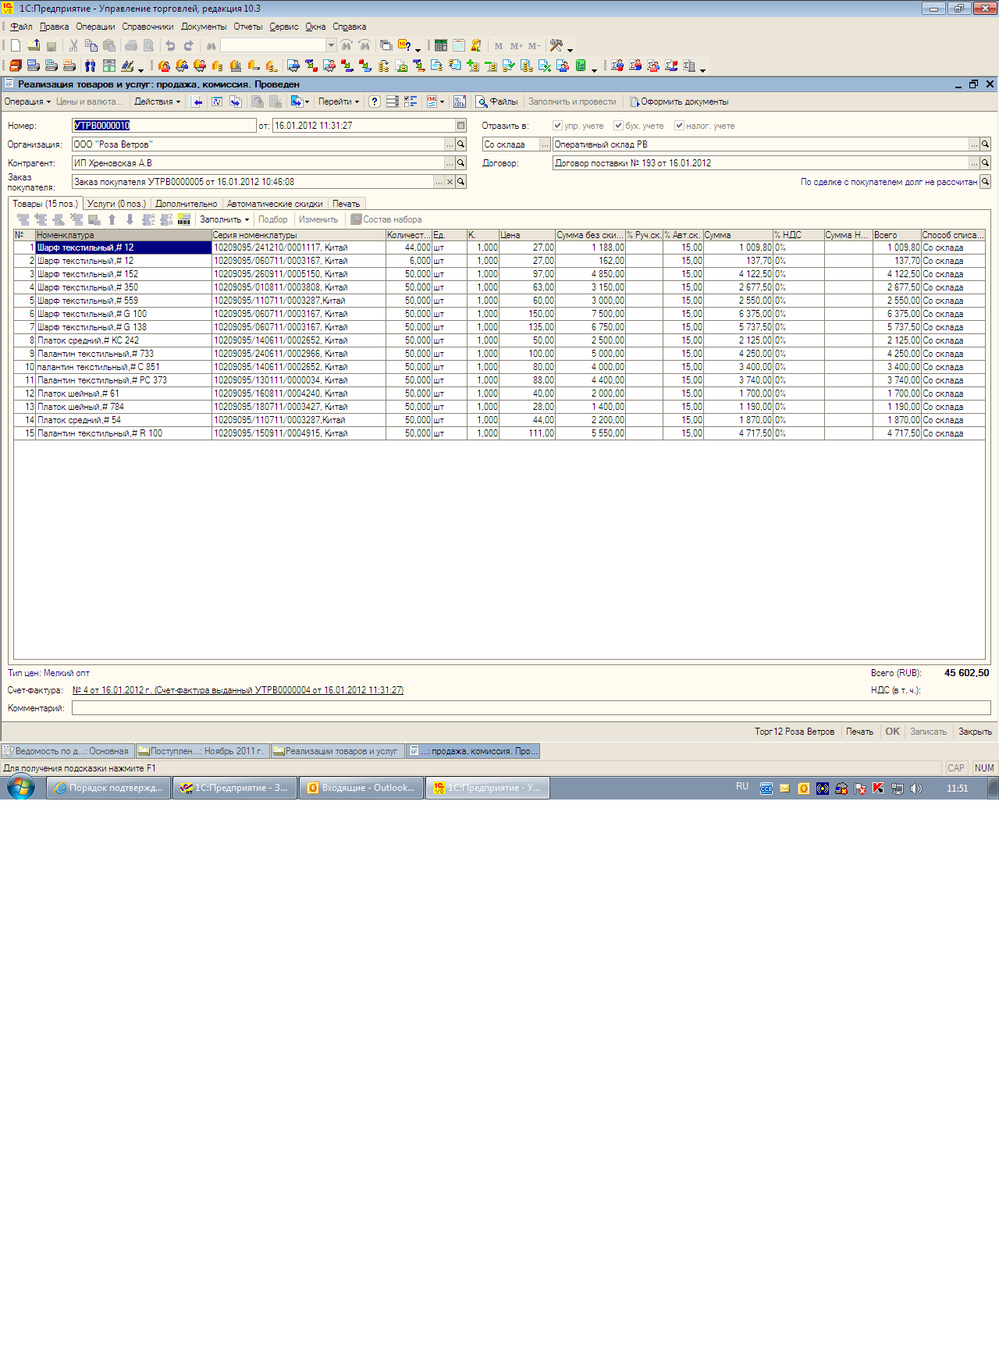The width and height of the screenshot is (999, 1371).
Task: Open the date picker next to the date
Action: click(461, 126)
